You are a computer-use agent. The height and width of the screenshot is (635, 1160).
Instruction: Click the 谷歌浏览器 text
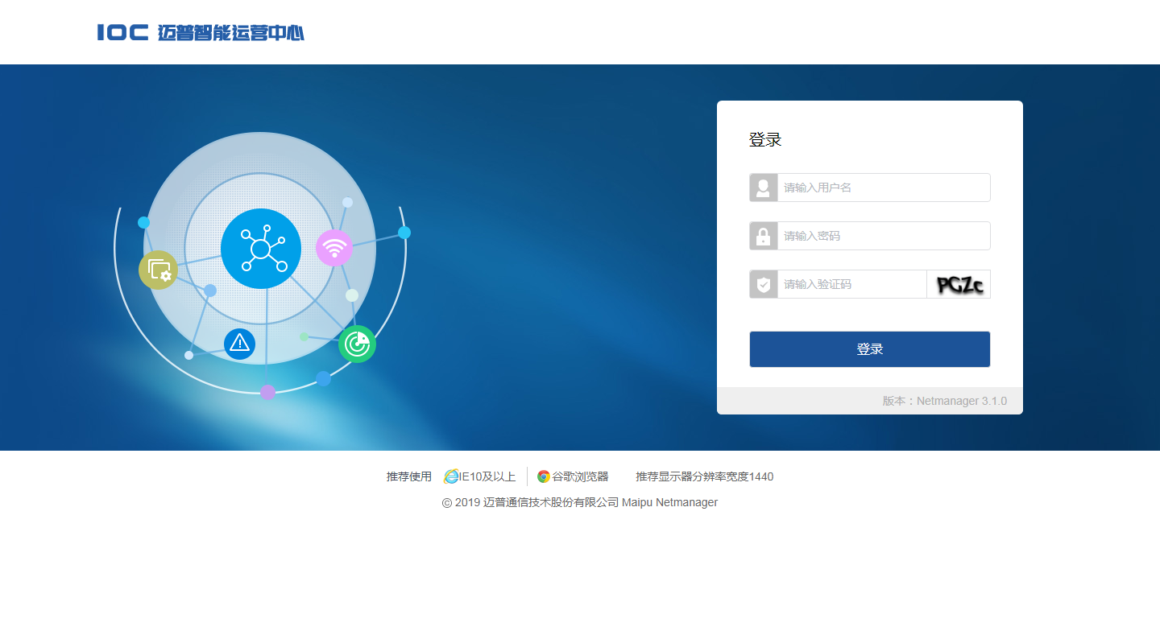[x=580, y=476]
